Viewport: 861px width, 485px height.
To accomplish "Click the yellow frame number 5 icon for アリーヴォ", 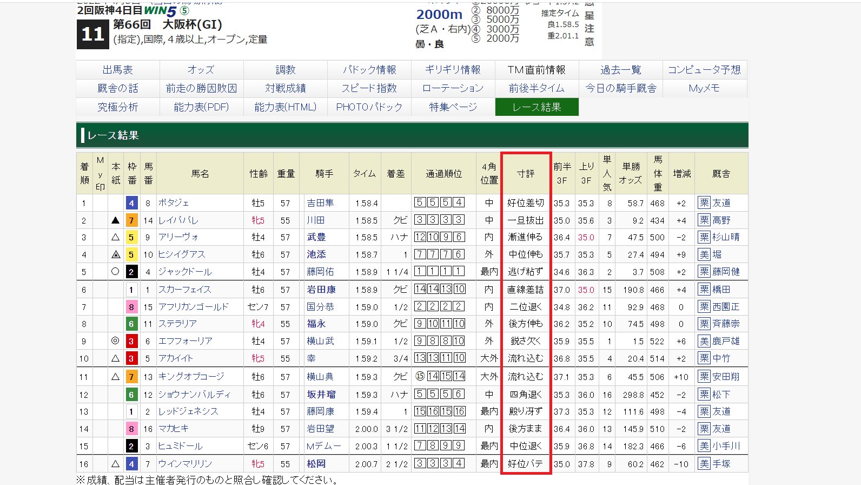I will pos(131,237).
